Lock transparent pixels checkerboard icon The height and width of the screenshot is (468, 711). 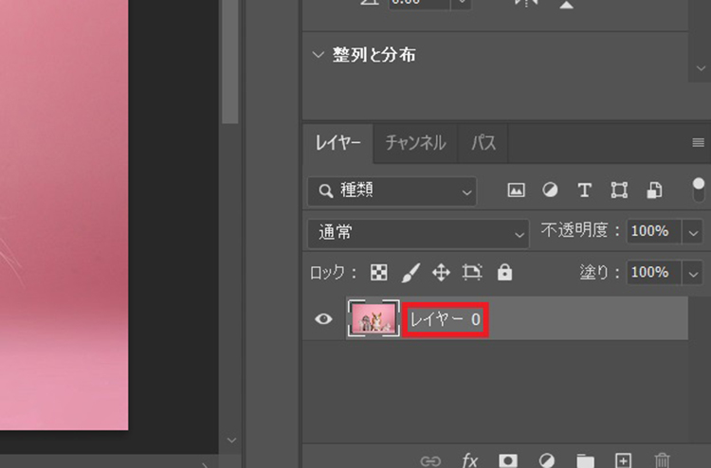click(x=379, y=272)
